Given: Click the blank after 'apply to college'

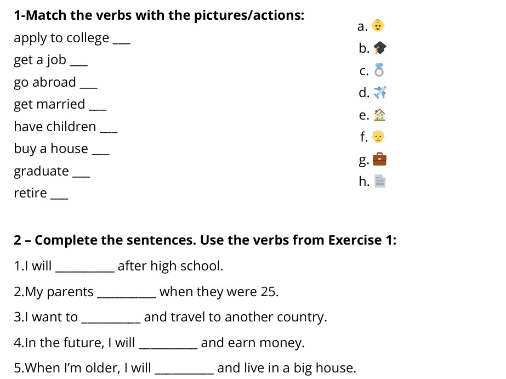Looking at the screenshot, I should [x=122, y=41].
